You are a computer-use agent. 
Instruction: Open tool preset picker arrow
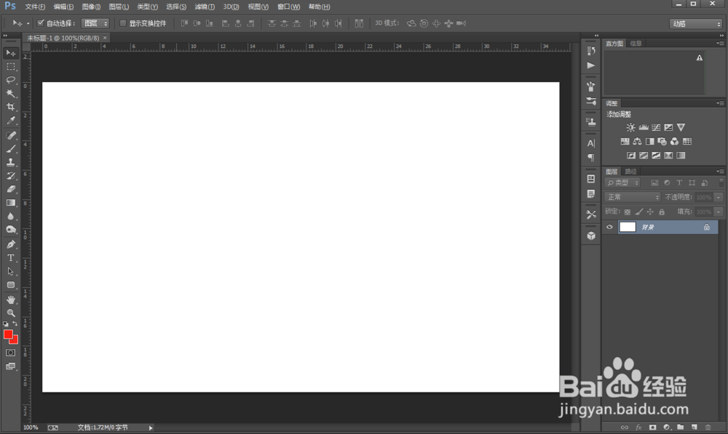[28, 23]
